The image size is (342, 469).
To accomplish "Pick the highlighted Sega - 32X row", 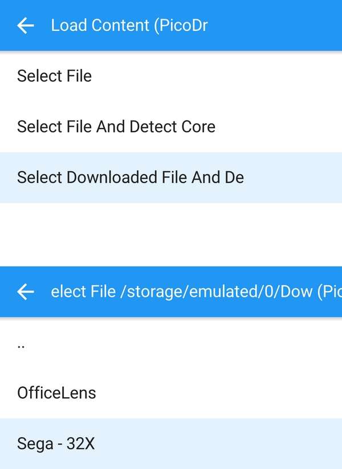I will tap(171, 443).
